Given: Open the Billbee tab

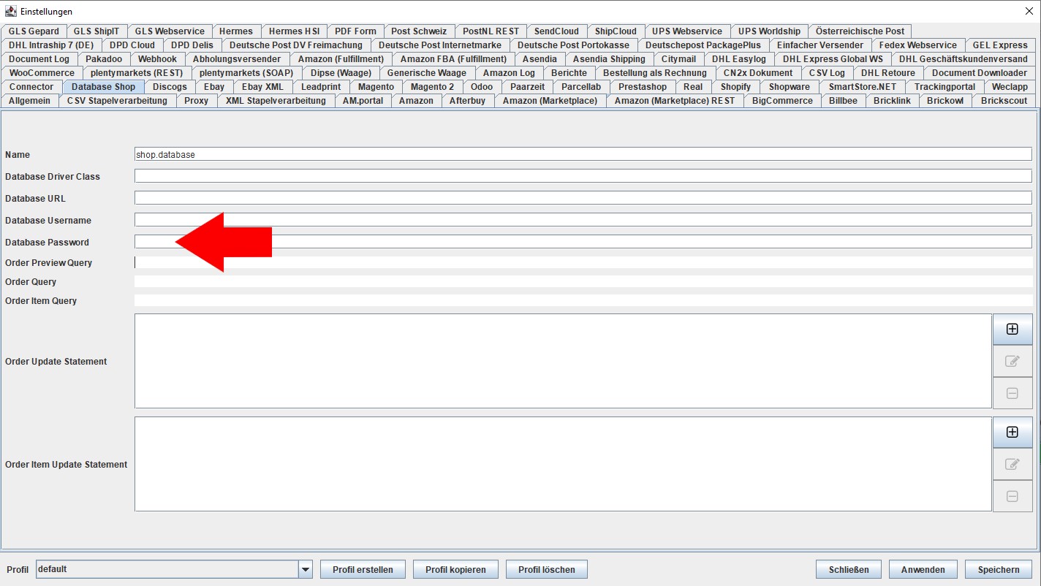Looking at the screenshot, I should [x=843, y=101].
